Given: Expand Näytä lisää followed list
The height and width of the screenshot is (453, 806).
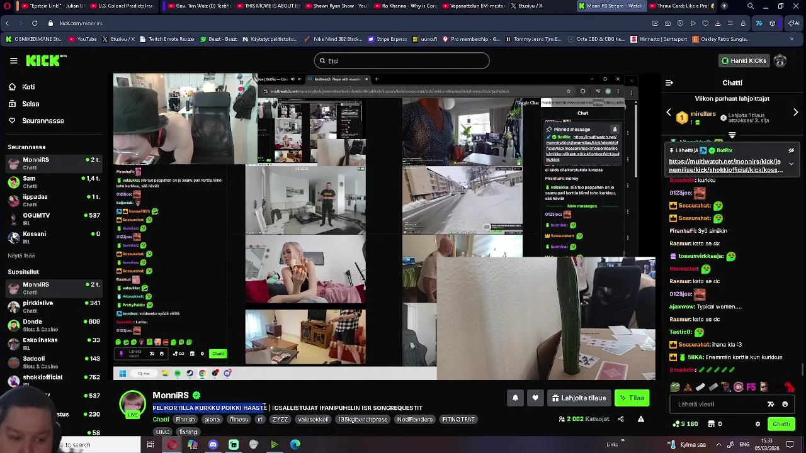Looking at the screenshot, I should pyautogui.click(x=21, y=255).
